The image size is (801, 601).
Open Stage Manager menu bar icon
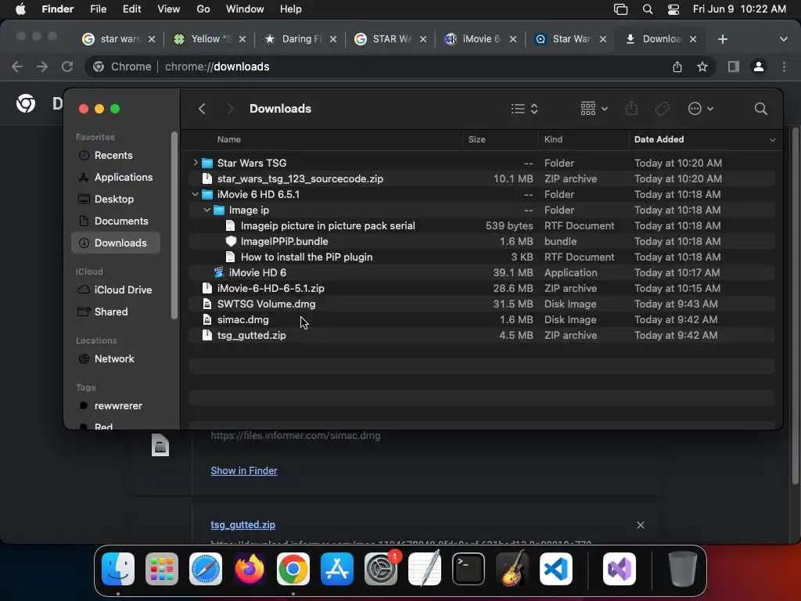620,9
